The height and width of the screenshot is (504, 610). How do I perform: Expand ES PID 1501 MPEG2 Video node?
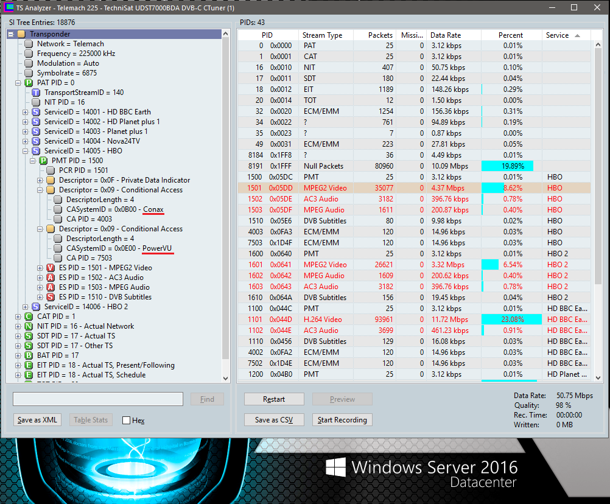(x=40, y=268)
